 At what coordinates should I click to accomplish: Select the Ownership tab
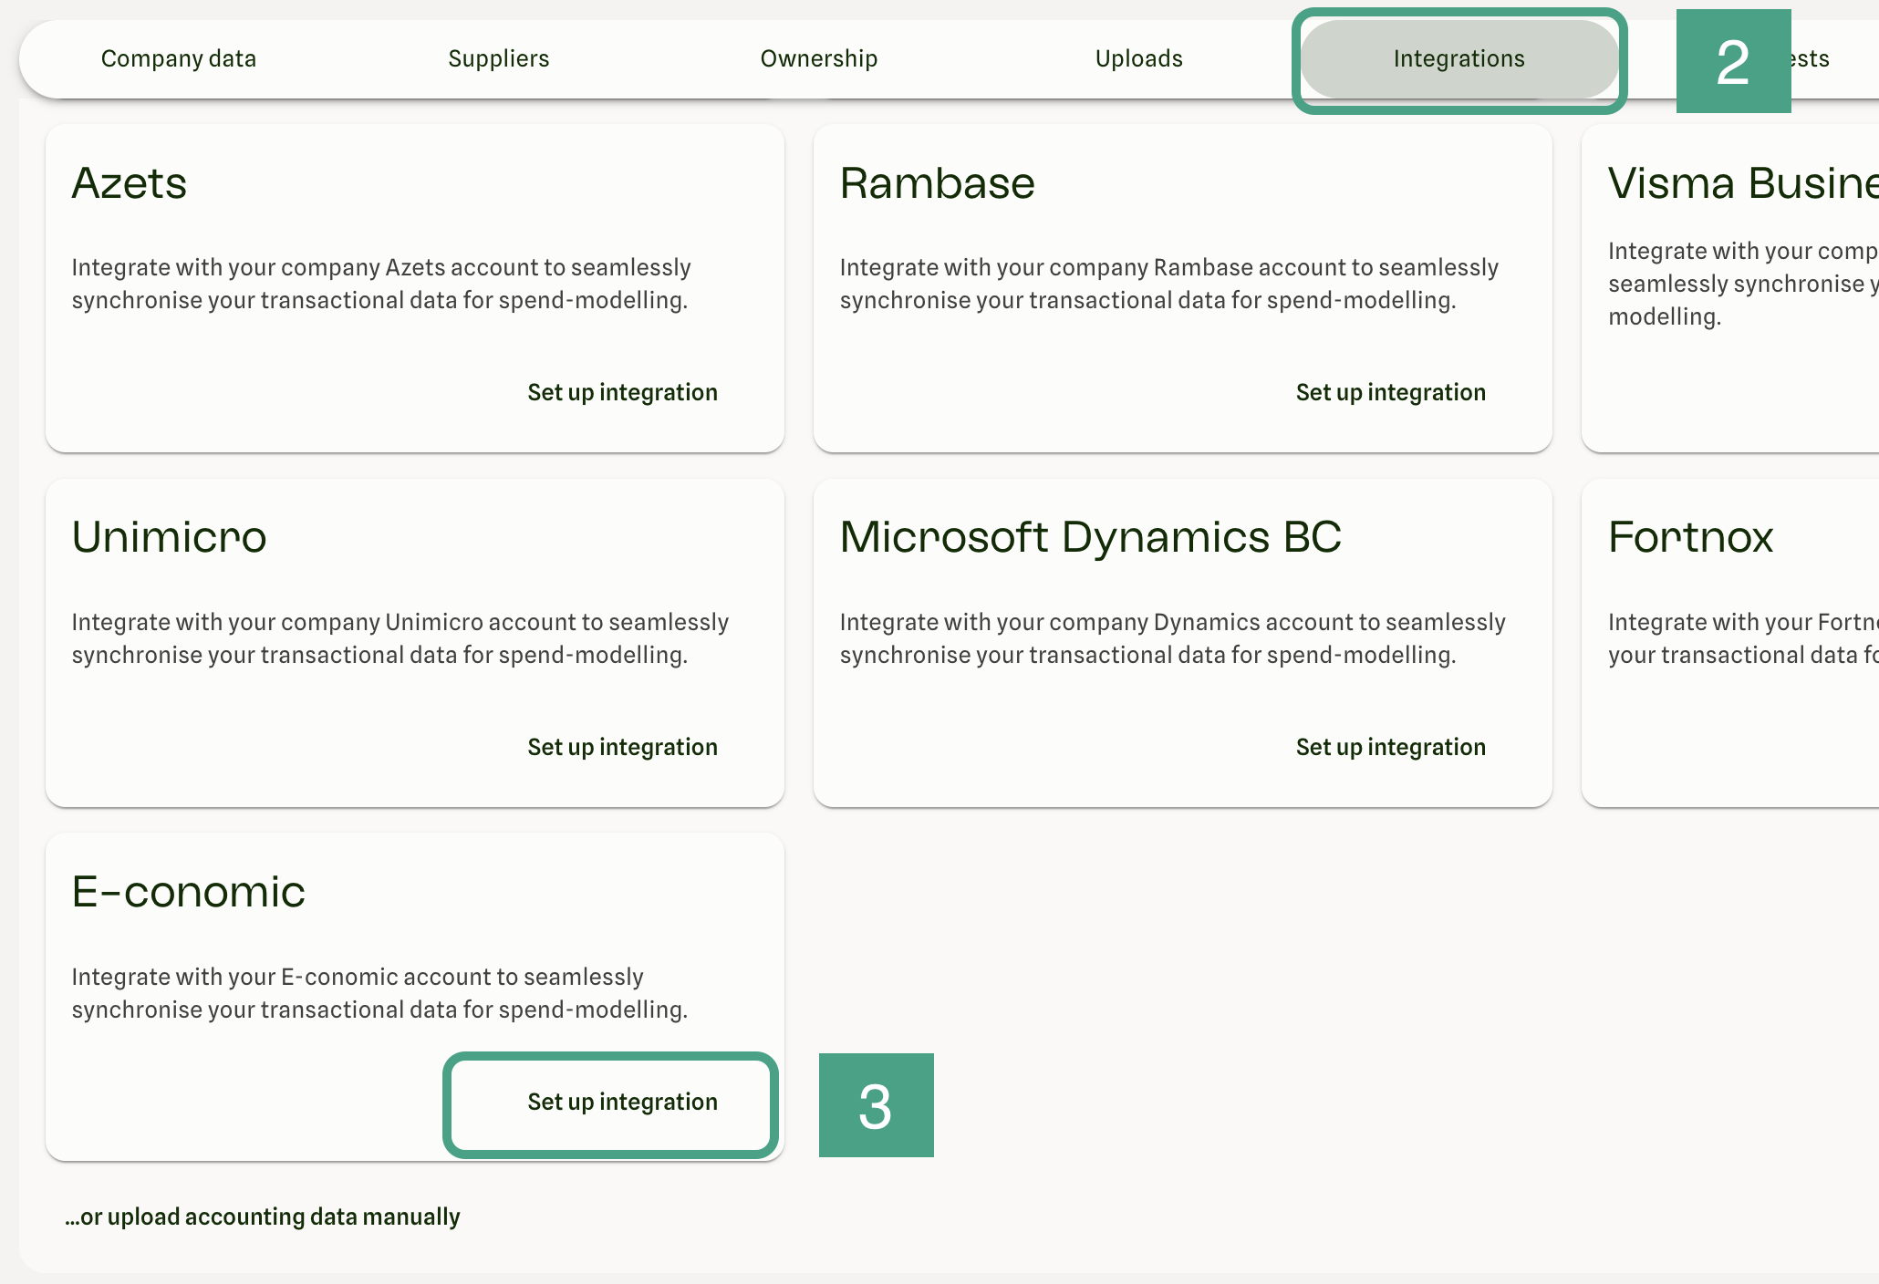[x=818, y=59]
